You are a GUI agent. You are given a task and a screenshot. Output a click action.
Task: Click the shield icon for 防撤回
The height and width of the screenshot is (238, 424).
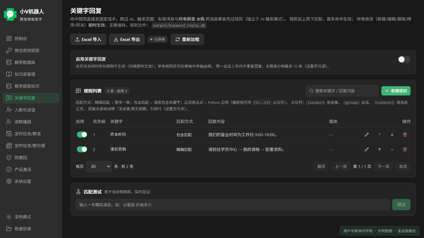pyautogui.click(x=9, y=157)
